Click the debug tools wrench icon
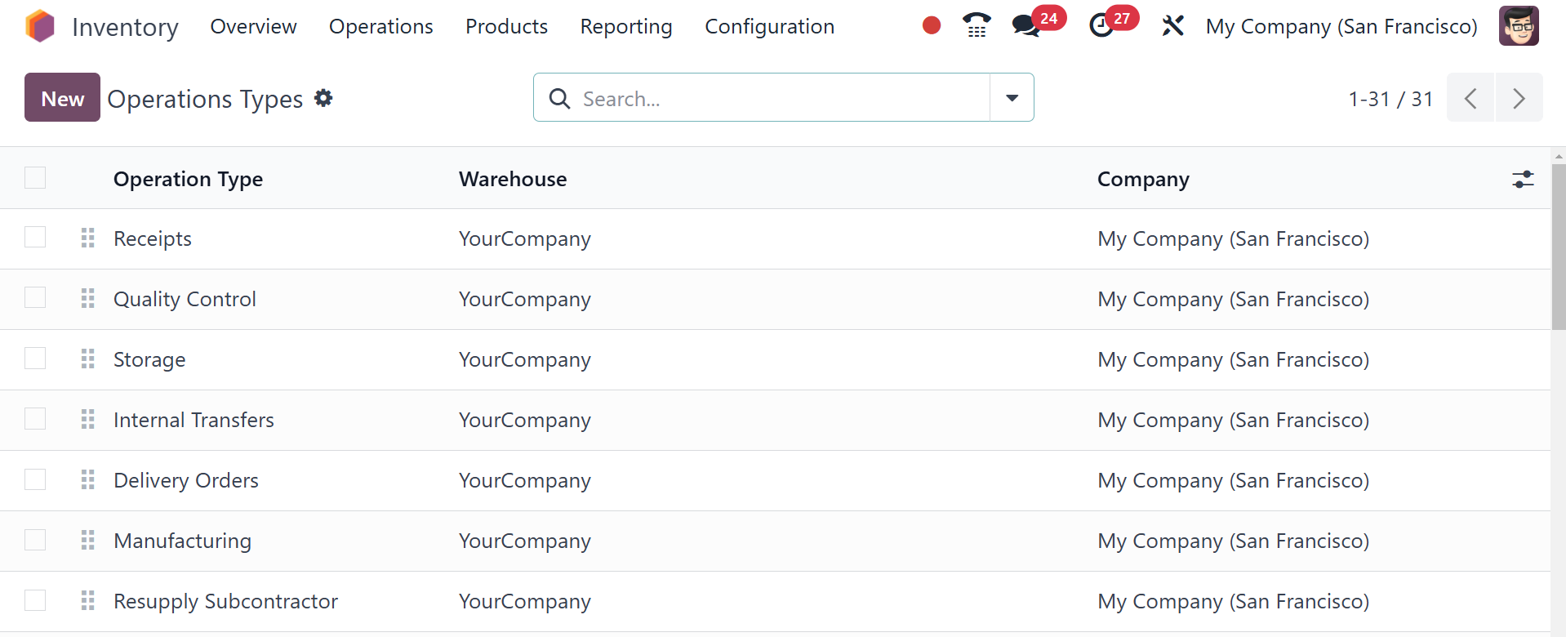 click(1172, 26)
